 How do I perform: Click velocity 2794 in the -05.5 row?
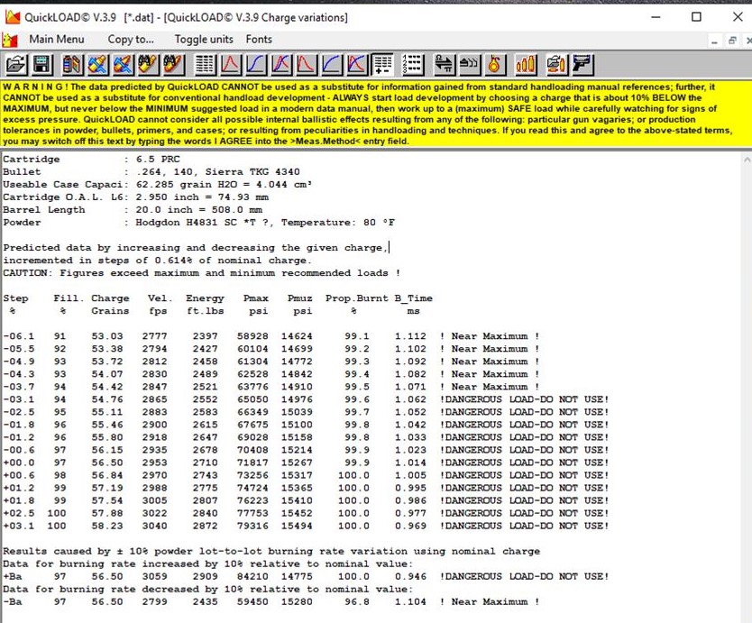pyautogui.click(x=154, y=349)
